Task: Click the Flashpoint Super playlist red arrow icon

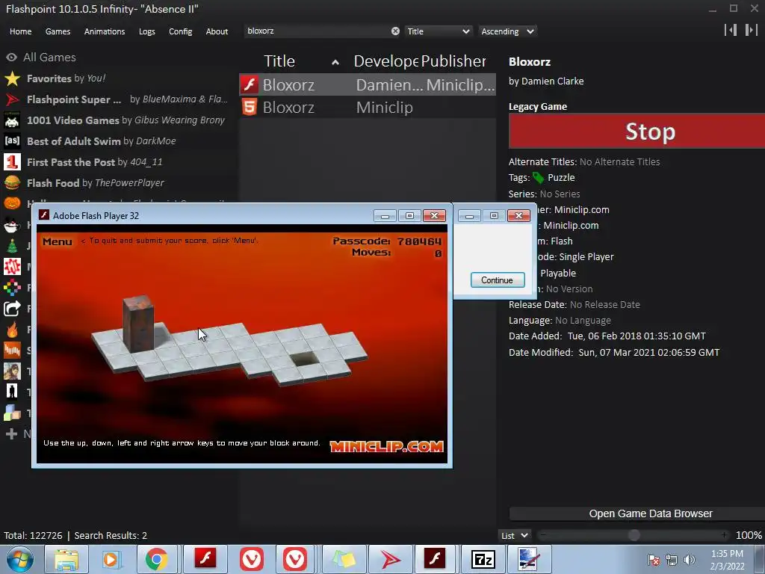Action: coord(12,99)
